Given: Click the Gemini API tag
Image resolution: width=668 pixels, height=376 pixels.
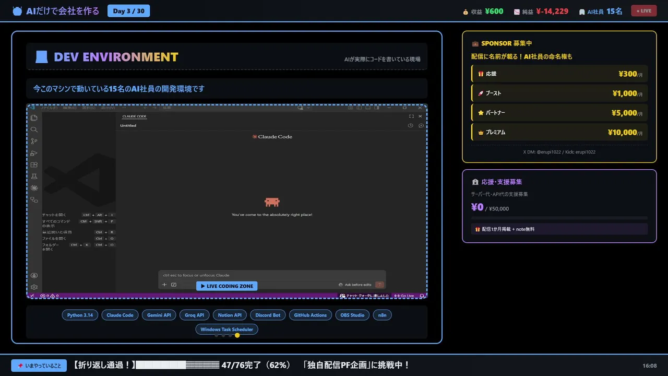Looking at the screenshot, I should (159, 315).
